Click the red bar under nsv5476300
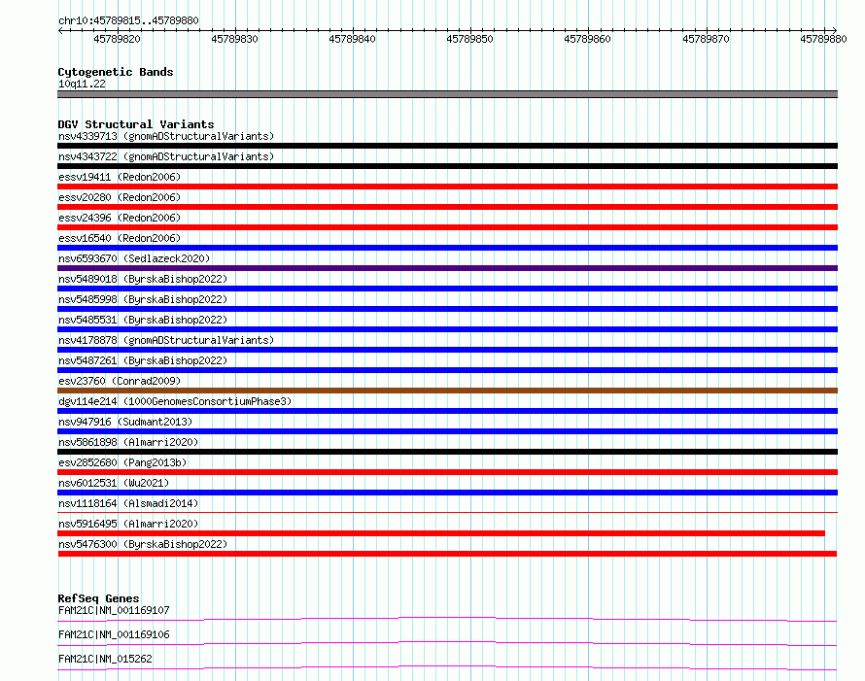 [447, 554]
